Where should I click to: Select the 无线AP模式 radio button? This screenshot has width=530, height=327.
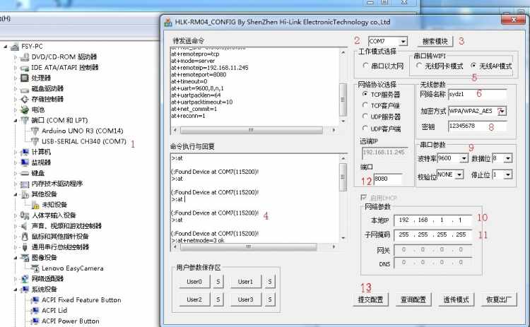point(473,65)
